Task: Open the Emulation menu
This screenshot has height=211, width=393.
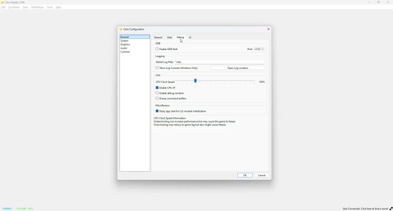Action: point(14,7)
